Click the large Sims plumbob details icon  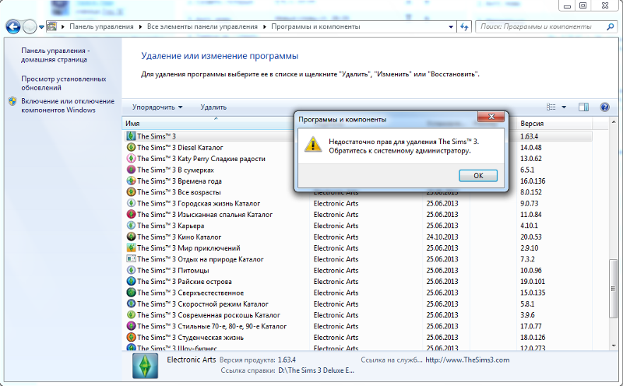(145, 366)
